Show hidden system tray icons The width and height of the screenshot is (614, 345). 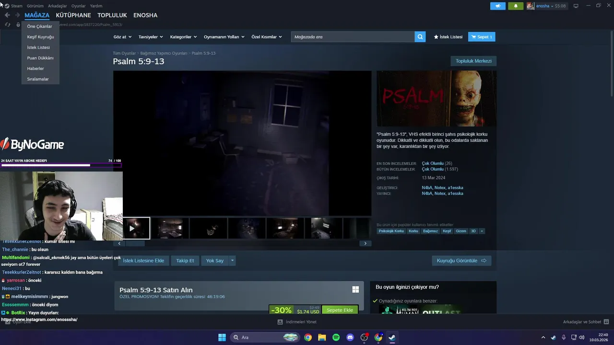[543, 337]
